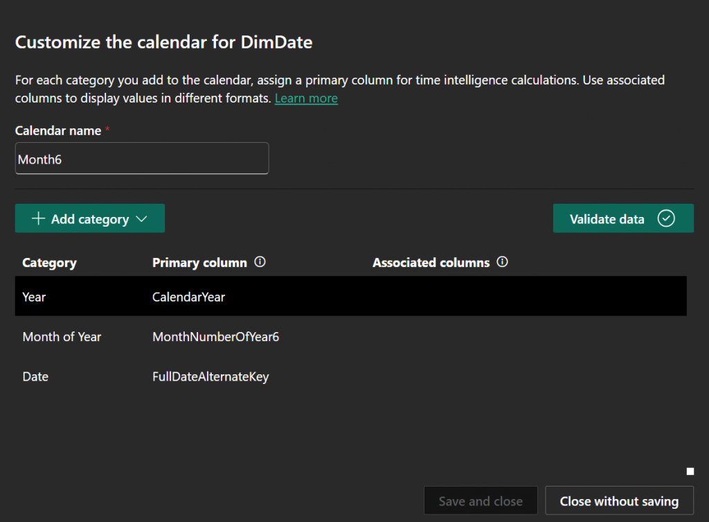Screen dimensions: 709x522
Task: Click the info icon beside Associated columns
Action: click(x=503, y=263)
